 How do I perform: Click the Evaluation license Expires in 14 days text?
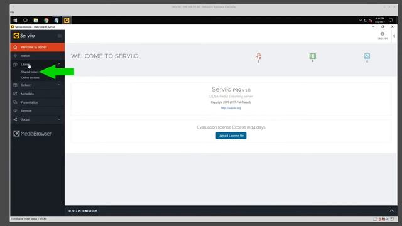231,127
